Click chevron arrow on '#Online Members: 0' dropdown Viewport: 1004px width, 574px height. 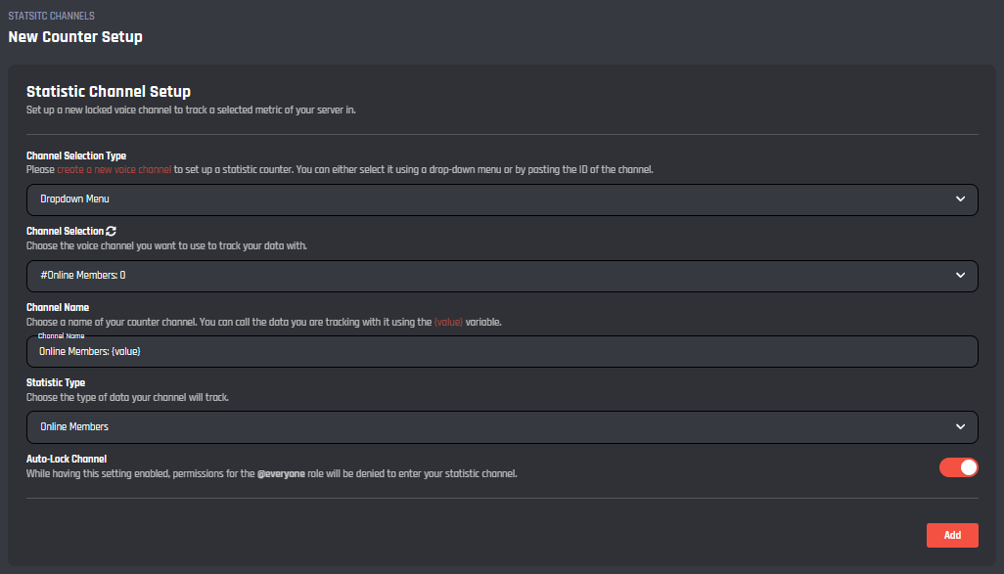point(960,276)
